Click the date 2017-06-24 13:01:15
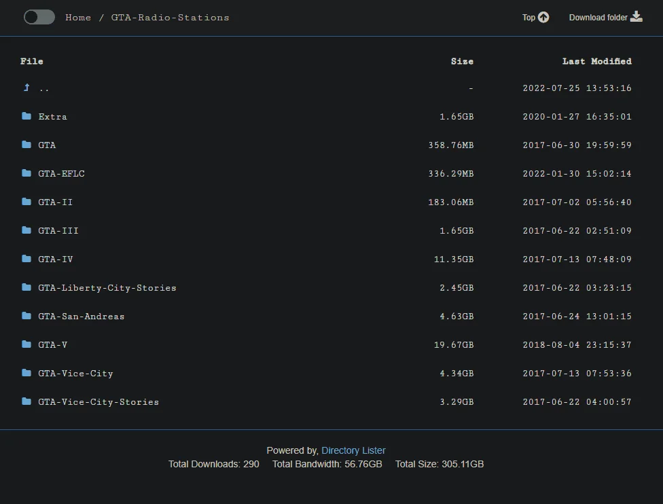The width and height of the screenshot is (663, 504). coord(577,317)
